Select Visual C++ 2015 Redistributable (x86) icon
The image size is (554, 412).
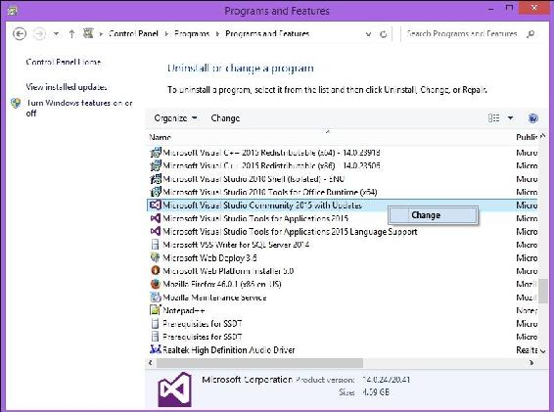click(x=156, y=165)
